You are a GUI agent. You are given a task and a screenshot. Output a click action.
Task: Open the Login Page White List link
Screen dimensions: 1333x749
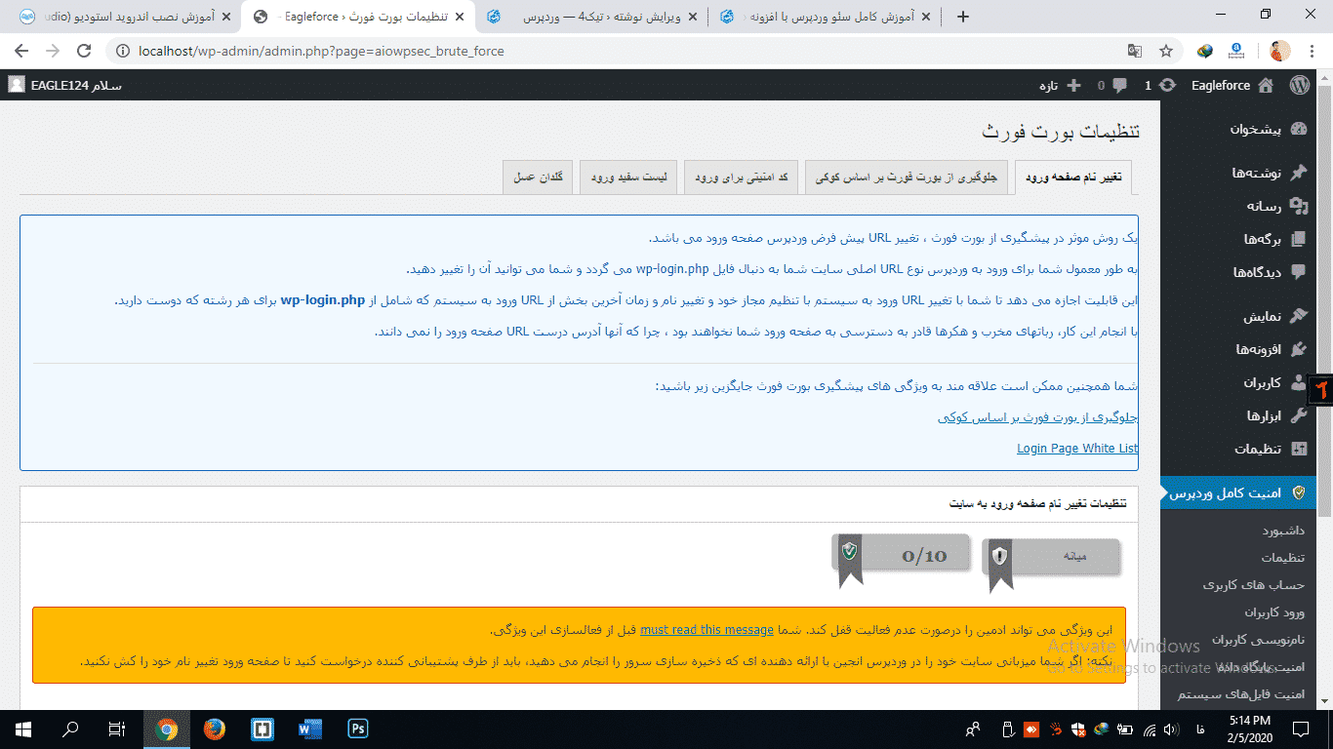click(x=1077, y=448)
